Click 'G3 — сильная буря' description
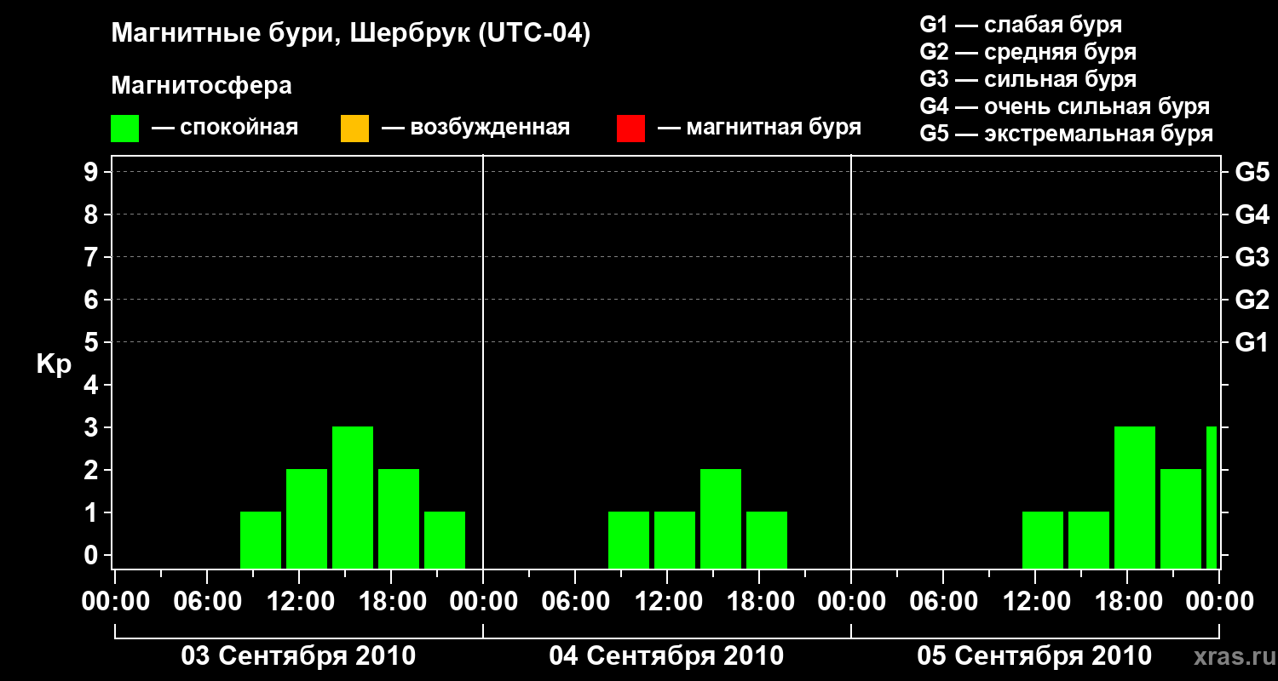 click(1028, 79)
